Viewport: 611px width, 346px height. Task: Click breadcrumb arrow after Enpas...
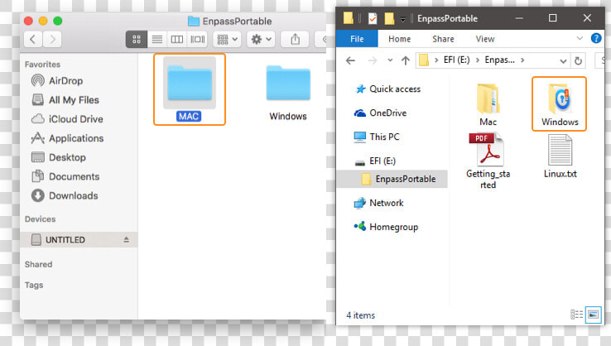pos(522,60)
